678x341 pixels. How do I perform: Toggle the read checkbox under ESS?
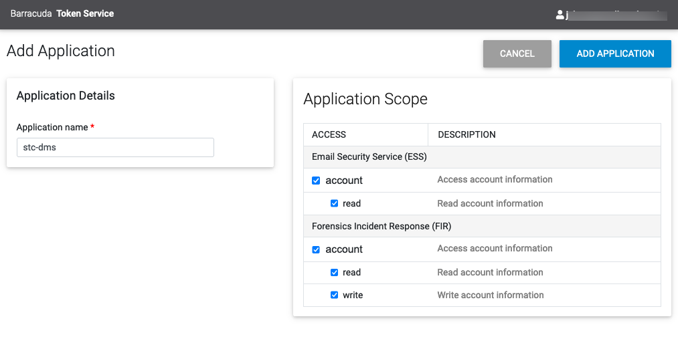tap(335, 203)
